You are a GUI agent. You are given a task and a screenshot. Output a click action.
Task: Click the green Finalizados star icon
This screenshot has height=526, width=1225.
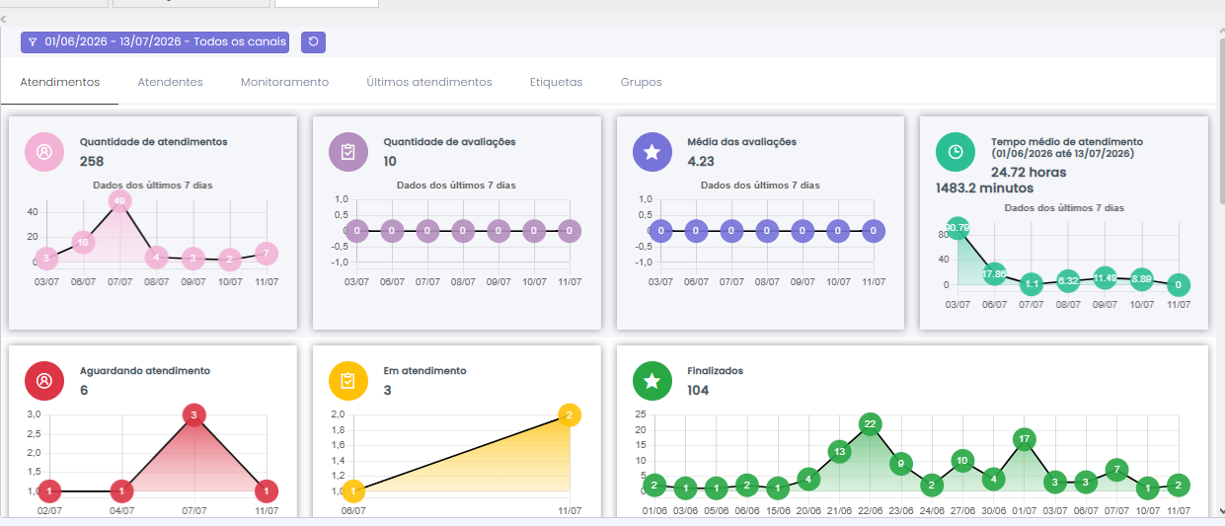pos(651,381)
